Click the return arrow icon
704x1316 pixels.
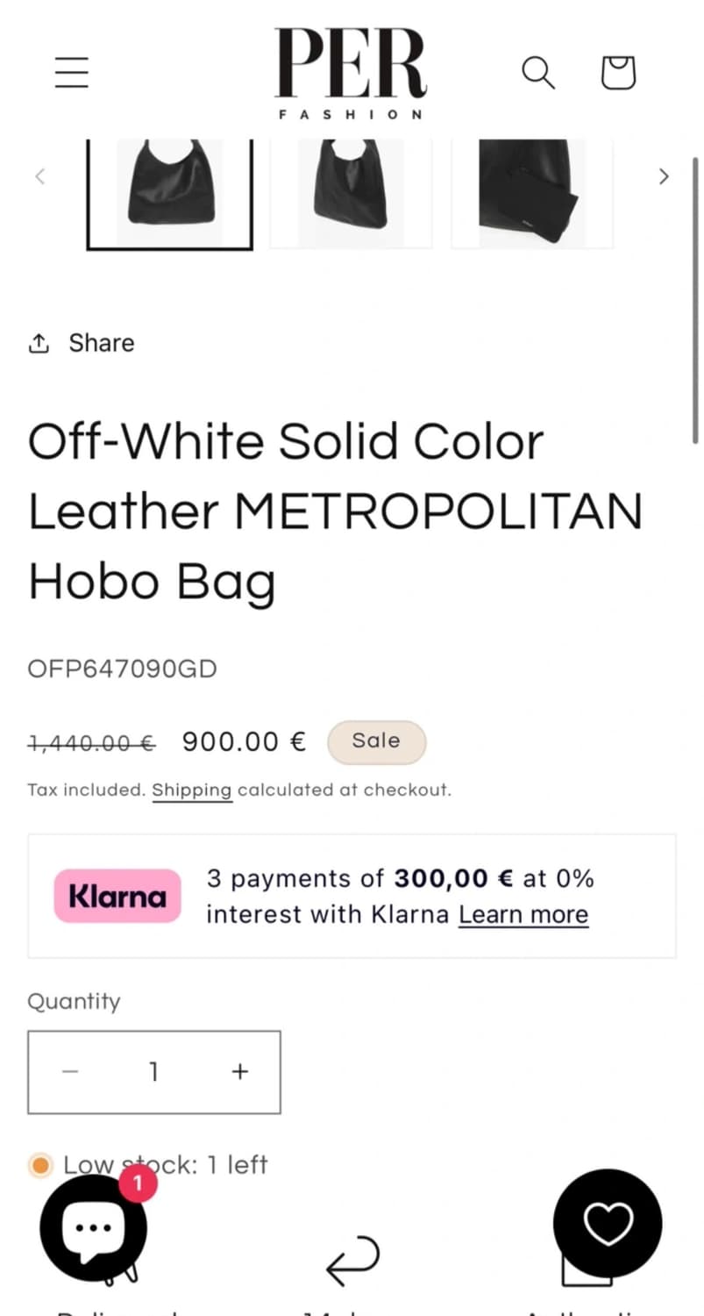pyautogui.click(x=352, y=1262)
